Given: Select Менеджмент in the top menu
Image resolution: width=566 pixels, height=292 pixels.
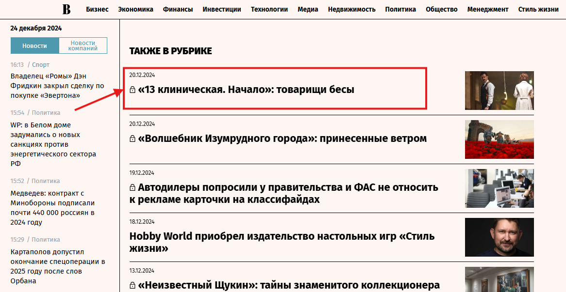Looking at the screenshot, I should click(488, 9).
